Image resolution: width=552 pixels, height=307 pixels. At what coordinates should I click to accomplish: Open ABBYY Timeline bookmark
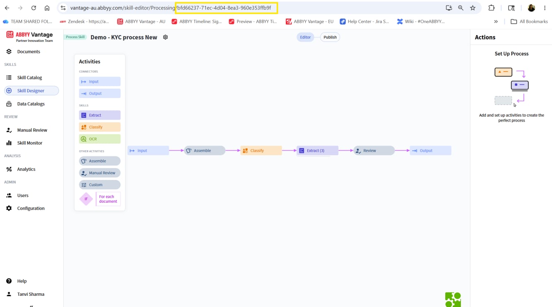click(197, 22)
